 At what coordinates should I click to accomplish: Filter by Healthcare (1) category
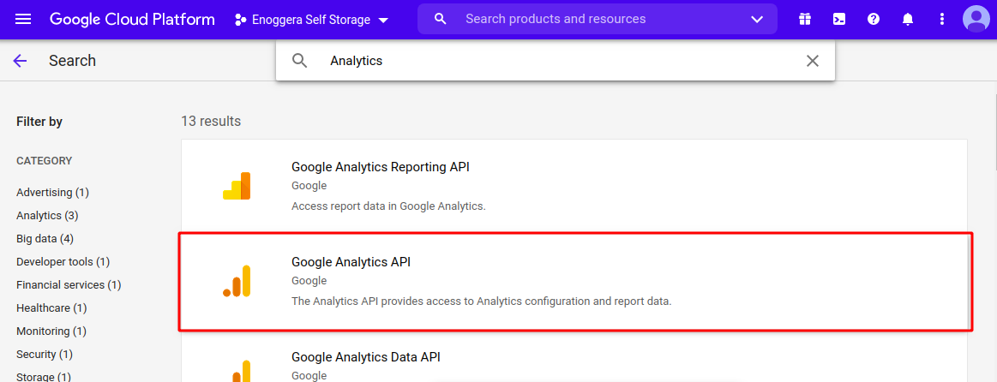tap(51, 307)
